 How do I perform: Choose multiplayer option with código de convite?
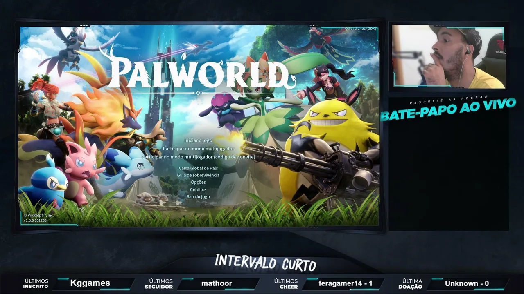coord(198,157)
